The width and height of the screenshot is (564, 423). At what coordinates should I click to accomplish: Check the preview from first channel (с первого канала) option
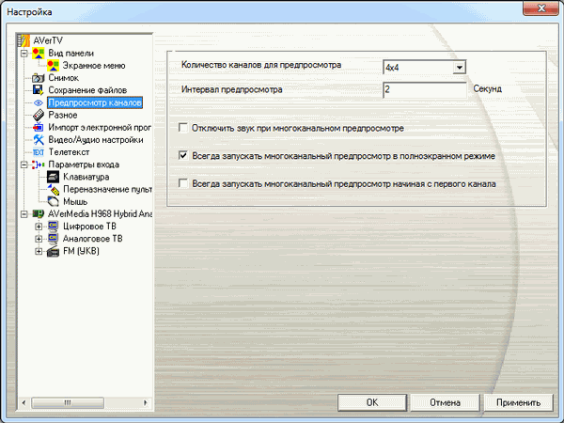[183, 183]
